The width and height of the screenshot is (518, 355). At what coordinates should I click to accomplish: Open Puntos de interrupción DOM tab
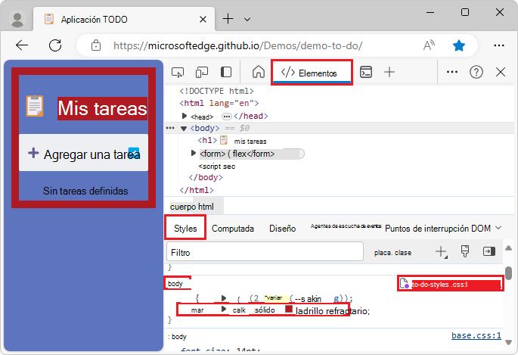click(x=438, y=229)
